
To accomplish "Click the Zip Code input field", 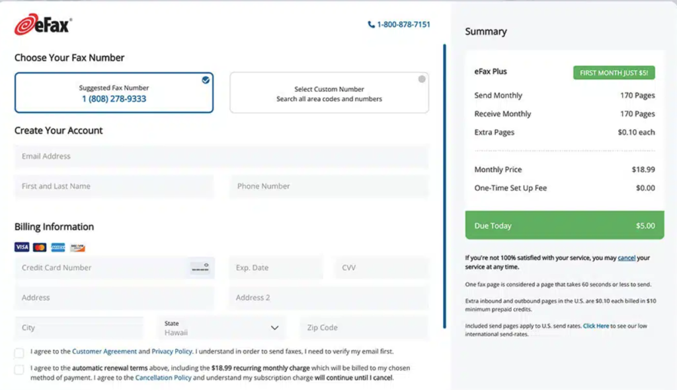I will tap(363, 327).
